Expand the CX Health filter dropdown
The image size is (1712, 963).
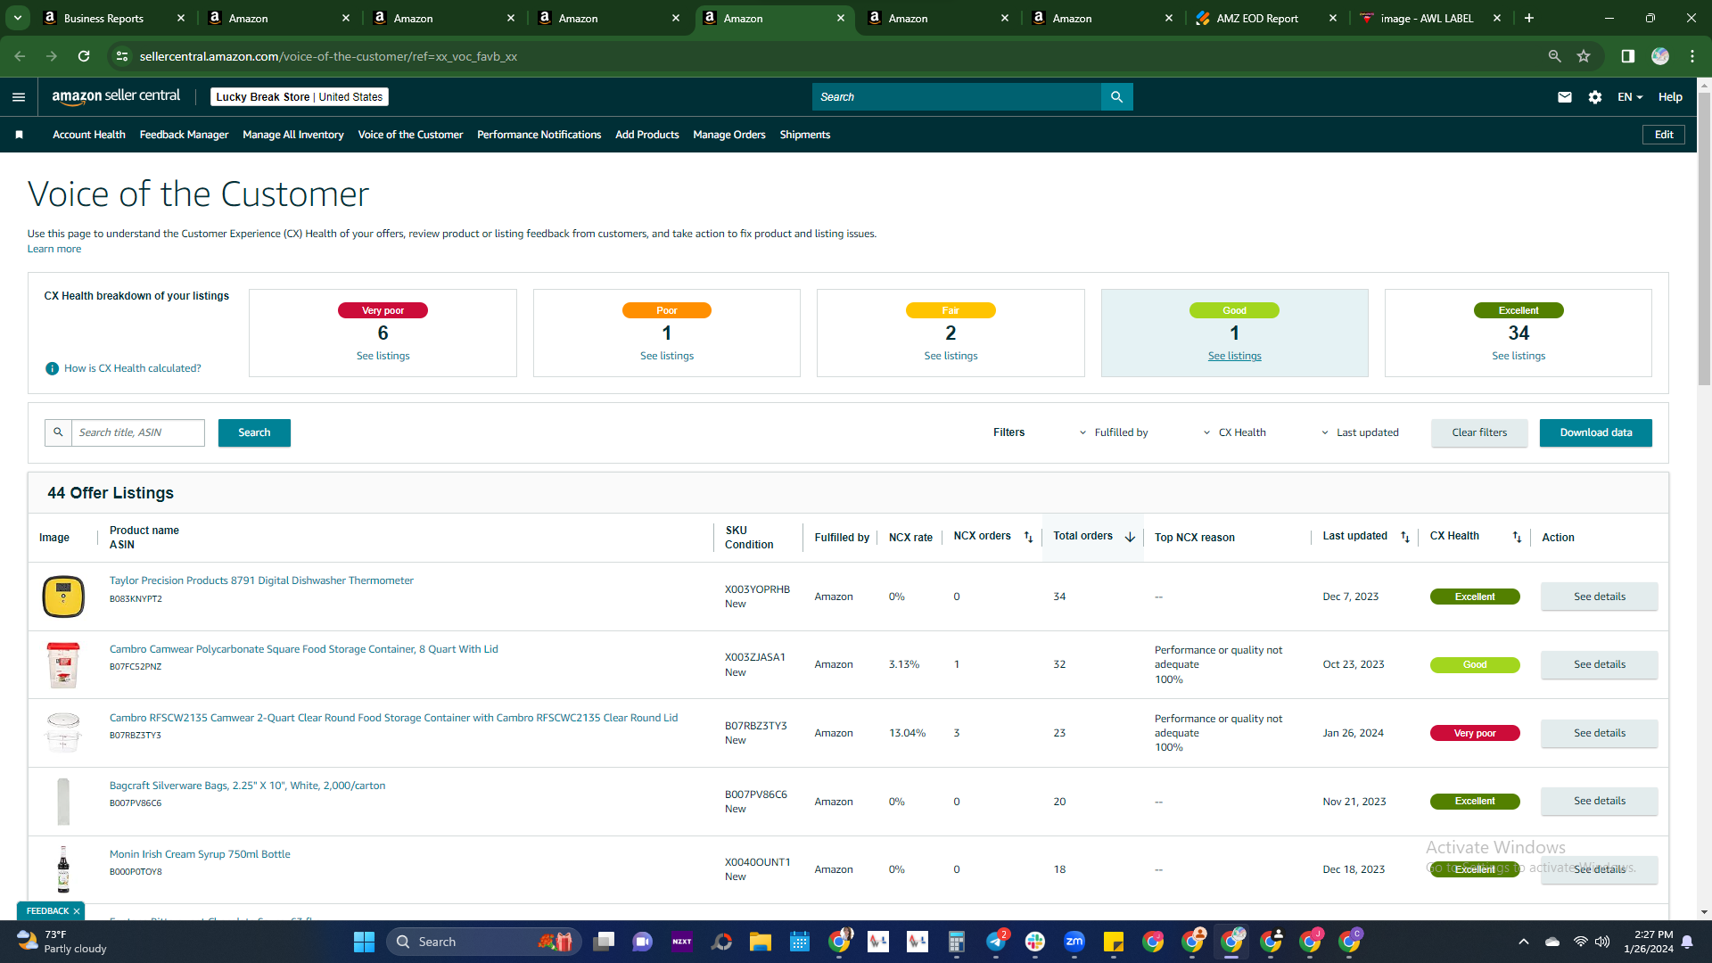point(1234,432)
